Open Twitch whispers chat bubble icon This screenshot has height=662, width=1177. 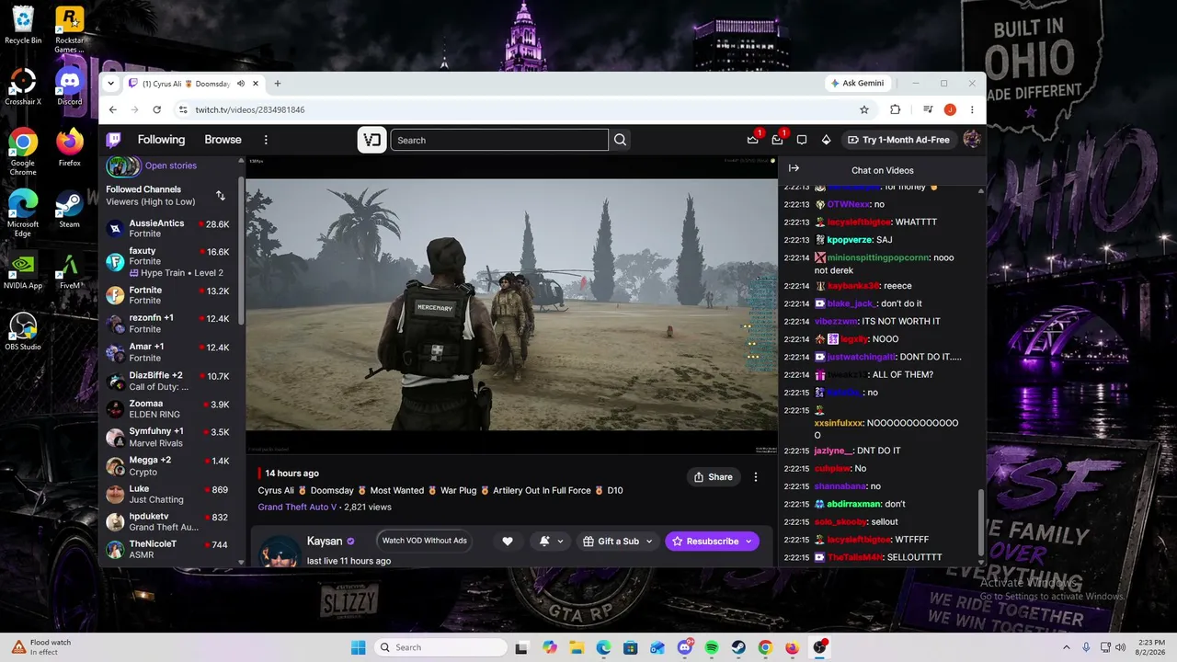[802, 140]
